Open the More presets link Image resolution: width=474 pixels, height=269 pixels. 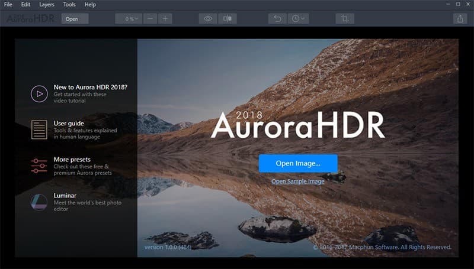coord(72,159)
